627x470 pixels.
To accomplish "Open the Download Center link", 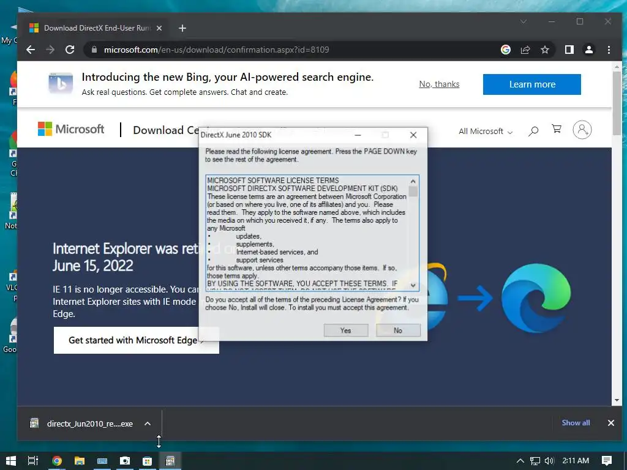I will [x=165, y=130].
